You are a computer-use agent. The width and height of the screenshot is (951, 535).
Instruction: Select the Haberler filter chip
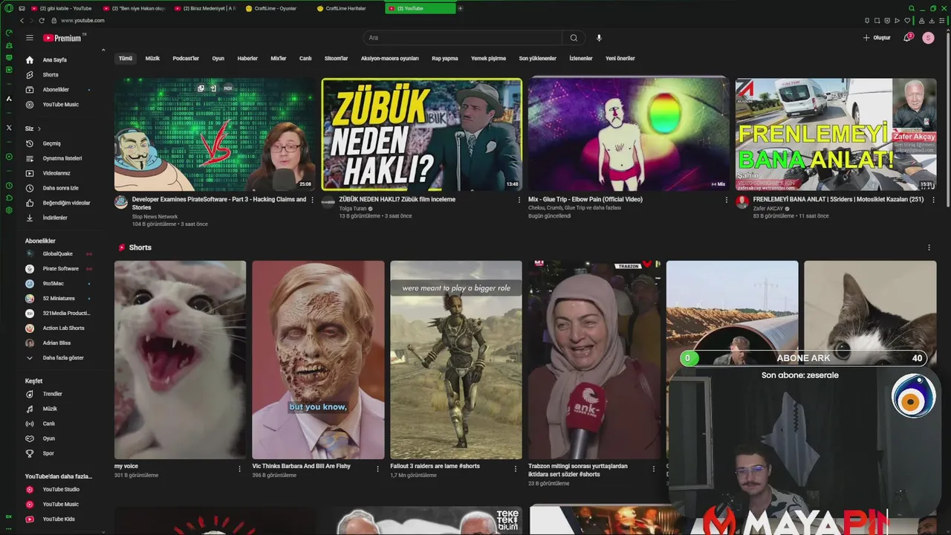pyautogui.click(x=247, y=59)
